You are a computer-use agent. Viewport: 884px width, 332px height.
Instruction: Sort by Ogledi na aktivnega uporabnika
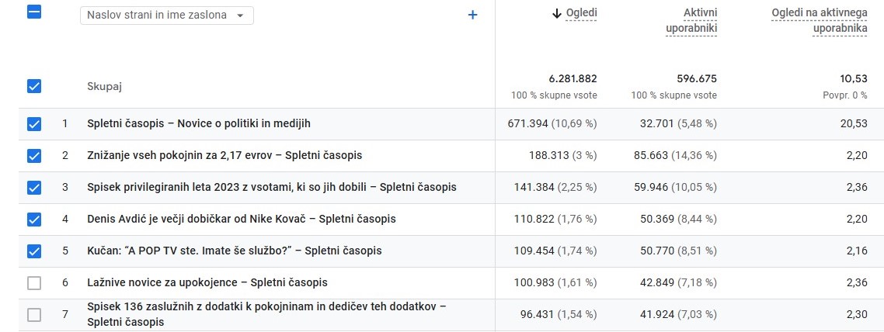[819, 21]
